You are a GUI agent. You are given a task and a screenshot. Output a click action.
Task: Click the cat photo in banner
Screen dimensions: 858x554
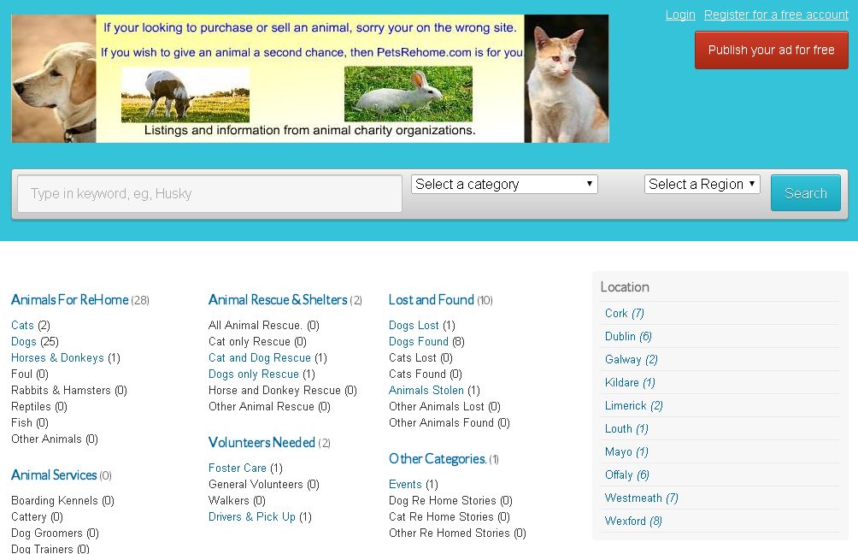point(566,79)
